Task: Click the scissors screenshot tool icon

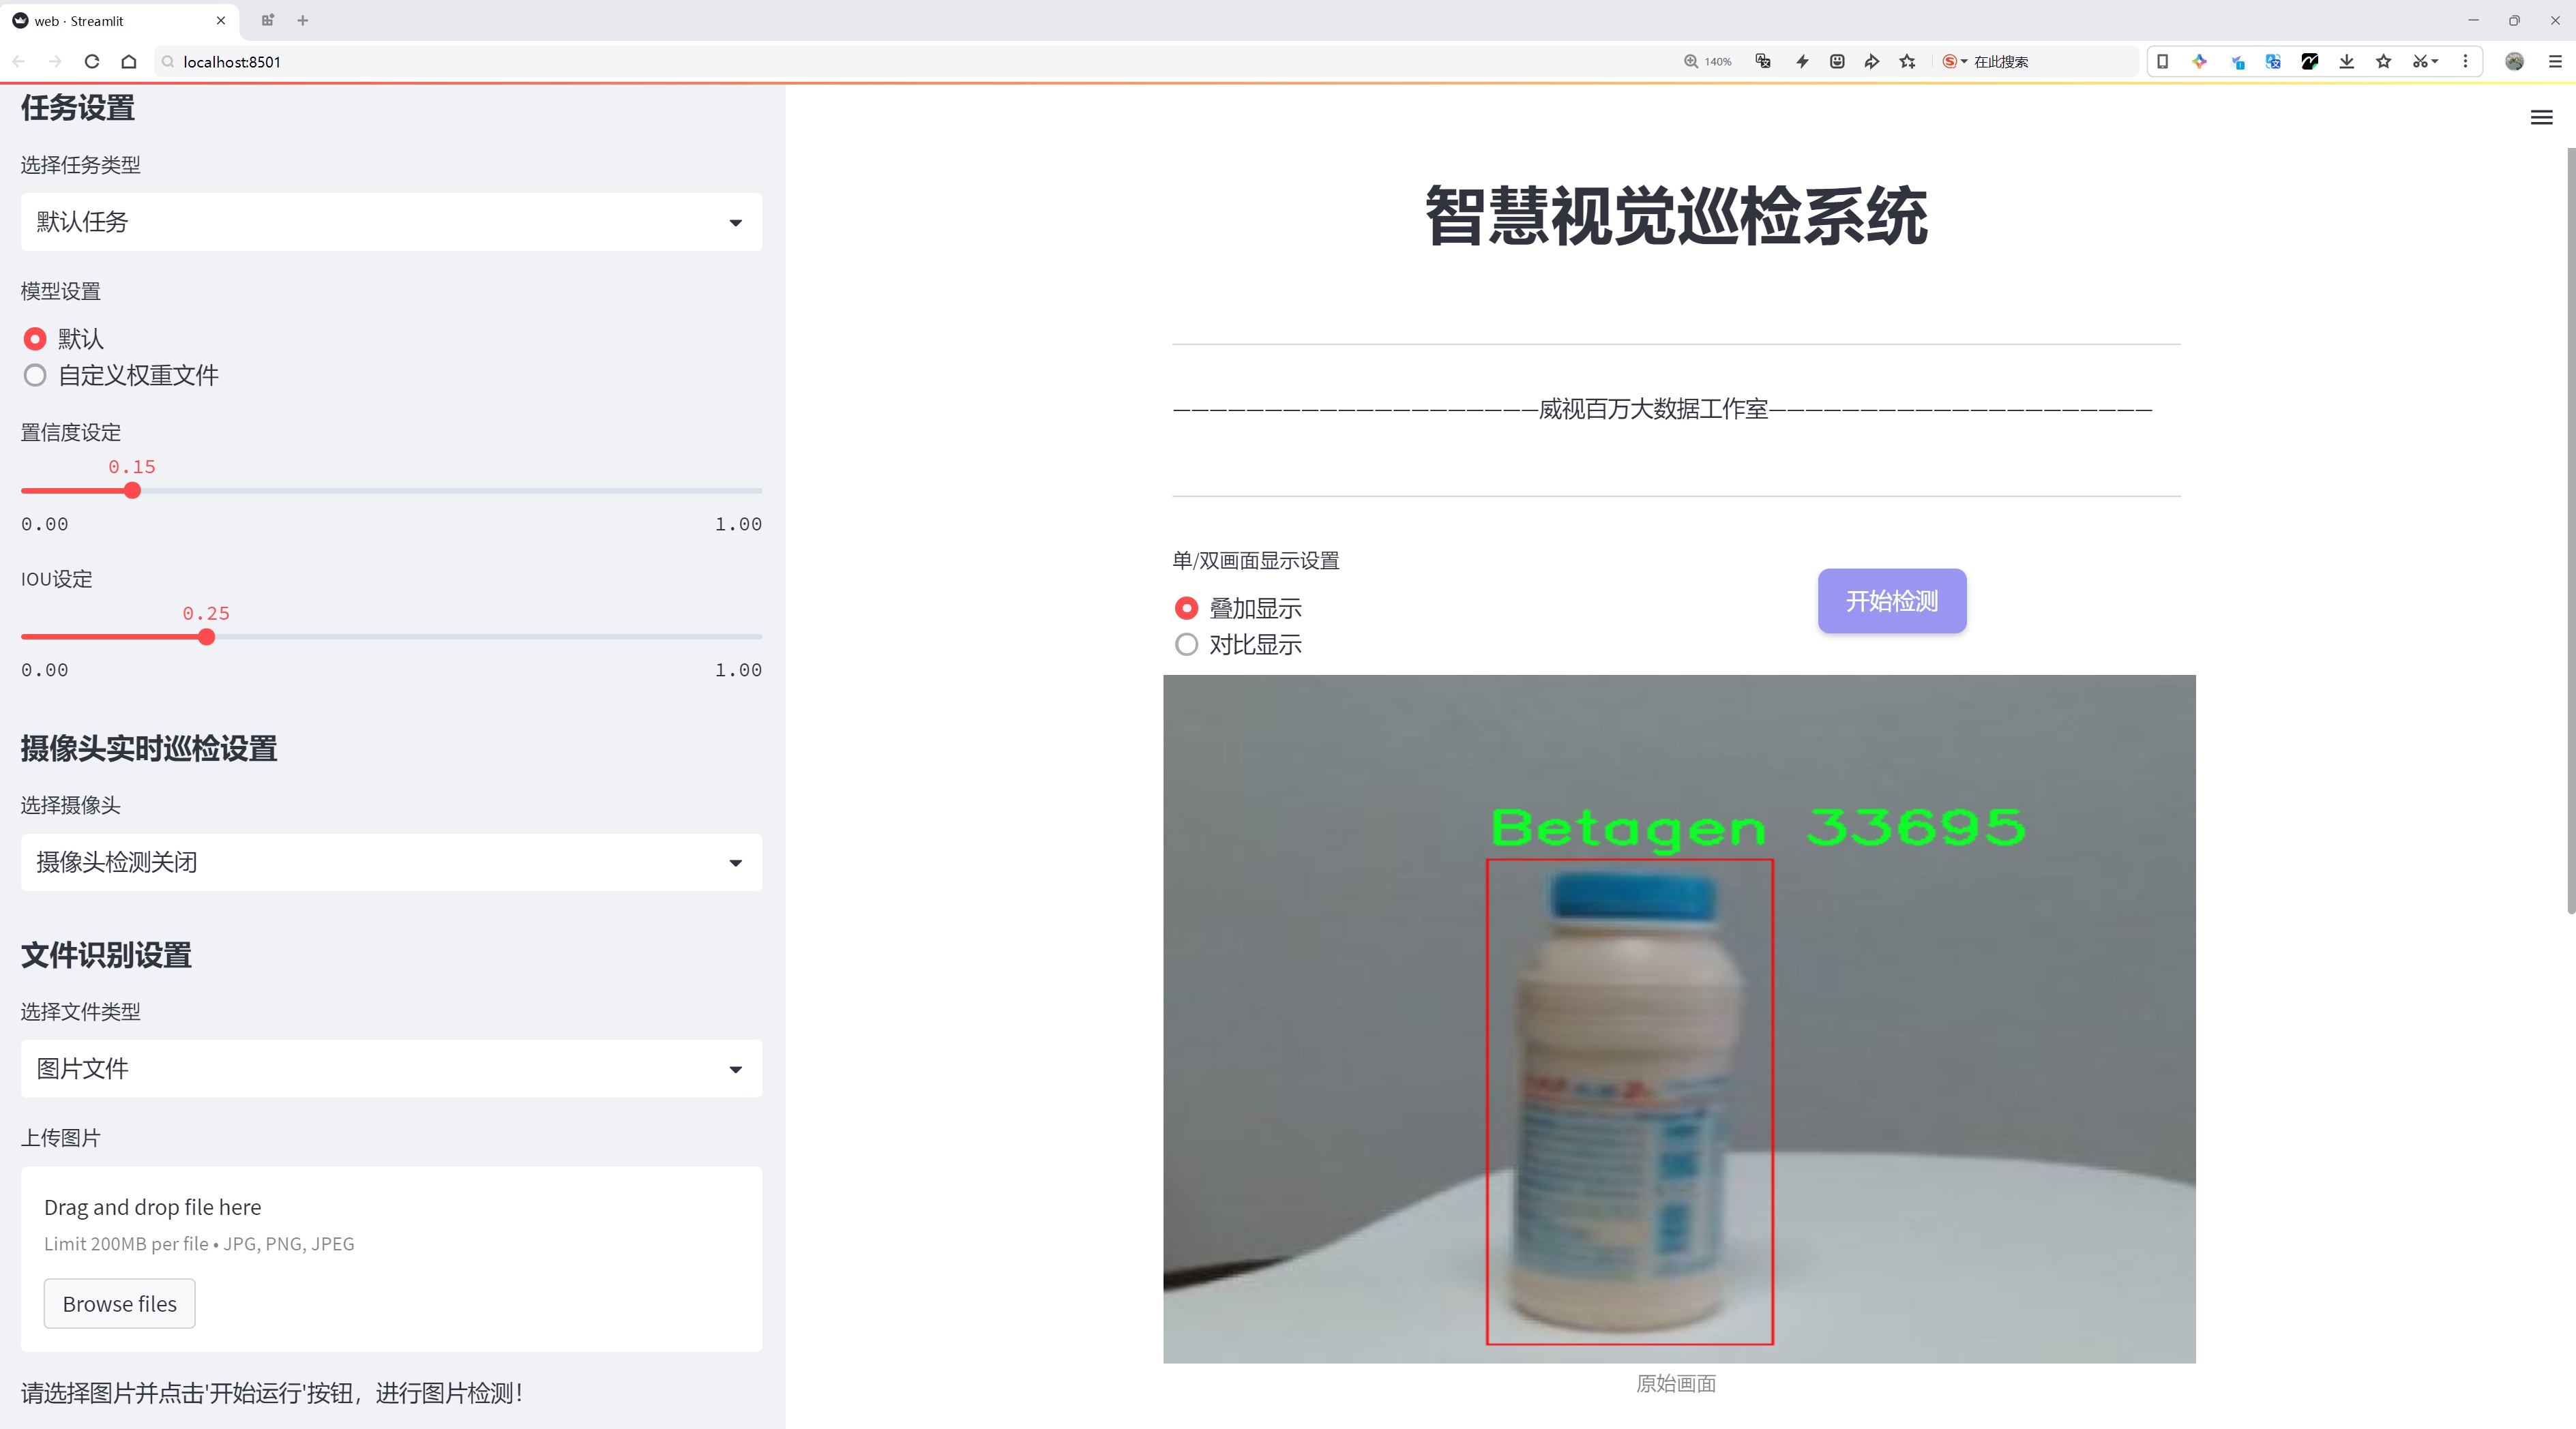Action: point(2420,62)
